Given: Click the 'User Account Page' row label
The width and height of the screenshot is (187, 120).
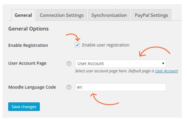Looking at the screenshot, I should 27,63.
